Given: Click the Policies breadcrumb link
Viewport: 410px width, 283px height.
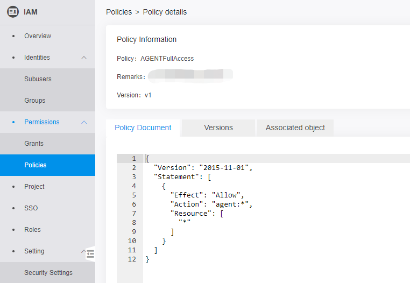Looking at the screenshot, I should [119, 12].
